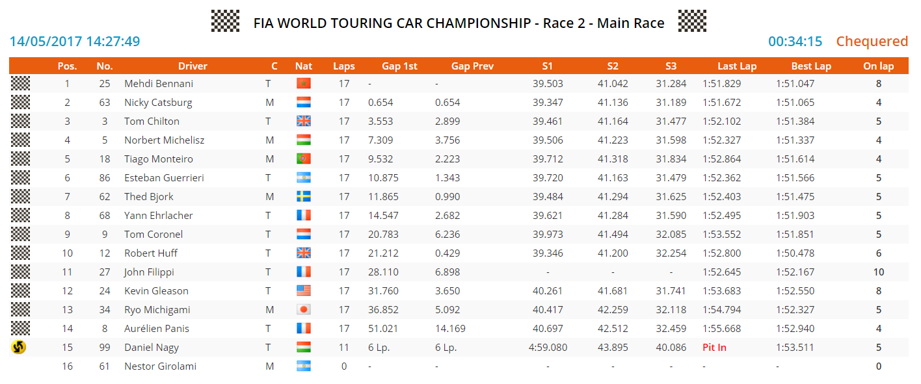
Task: Toggle the finish flag marker on Tom Coronel's row
Action: click(20, 234)
